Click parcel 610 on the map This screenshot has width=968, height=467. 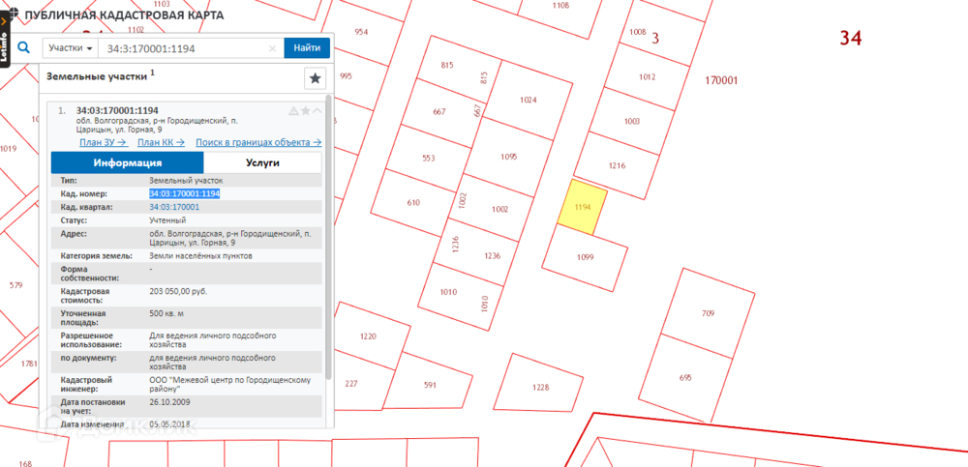tap(413, 202)
